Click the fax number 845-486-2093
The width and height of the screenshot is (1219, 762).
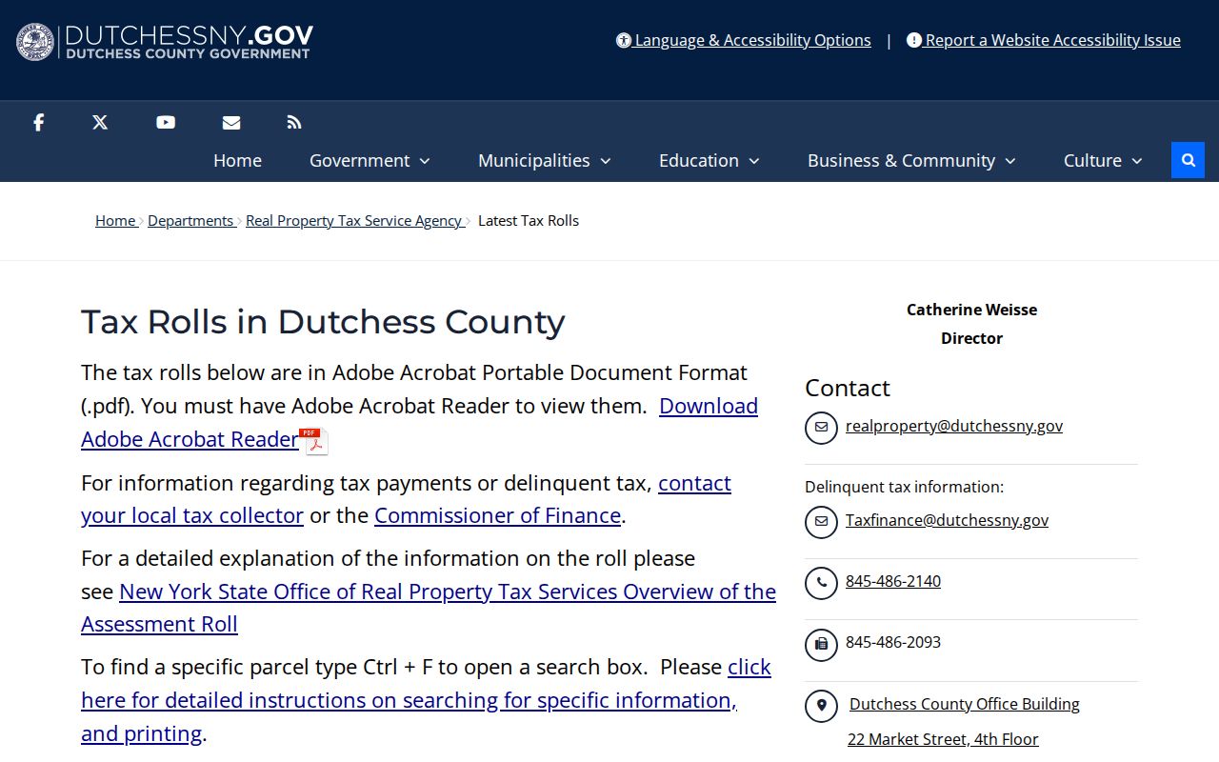pyautogui.click(x=893, y=642)
